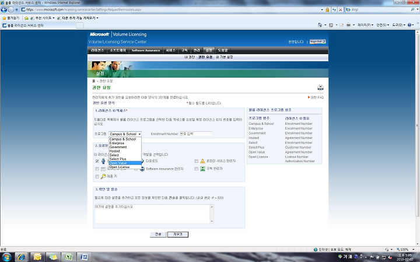Click the blue user figure role icon
Viewport: 420px width, 262px height.
coord(103,161)
